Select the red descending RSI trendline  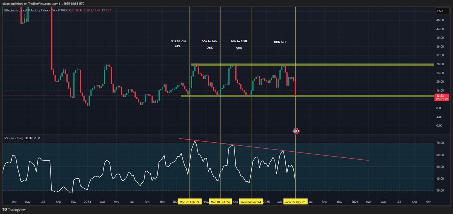tap(273, 149)
